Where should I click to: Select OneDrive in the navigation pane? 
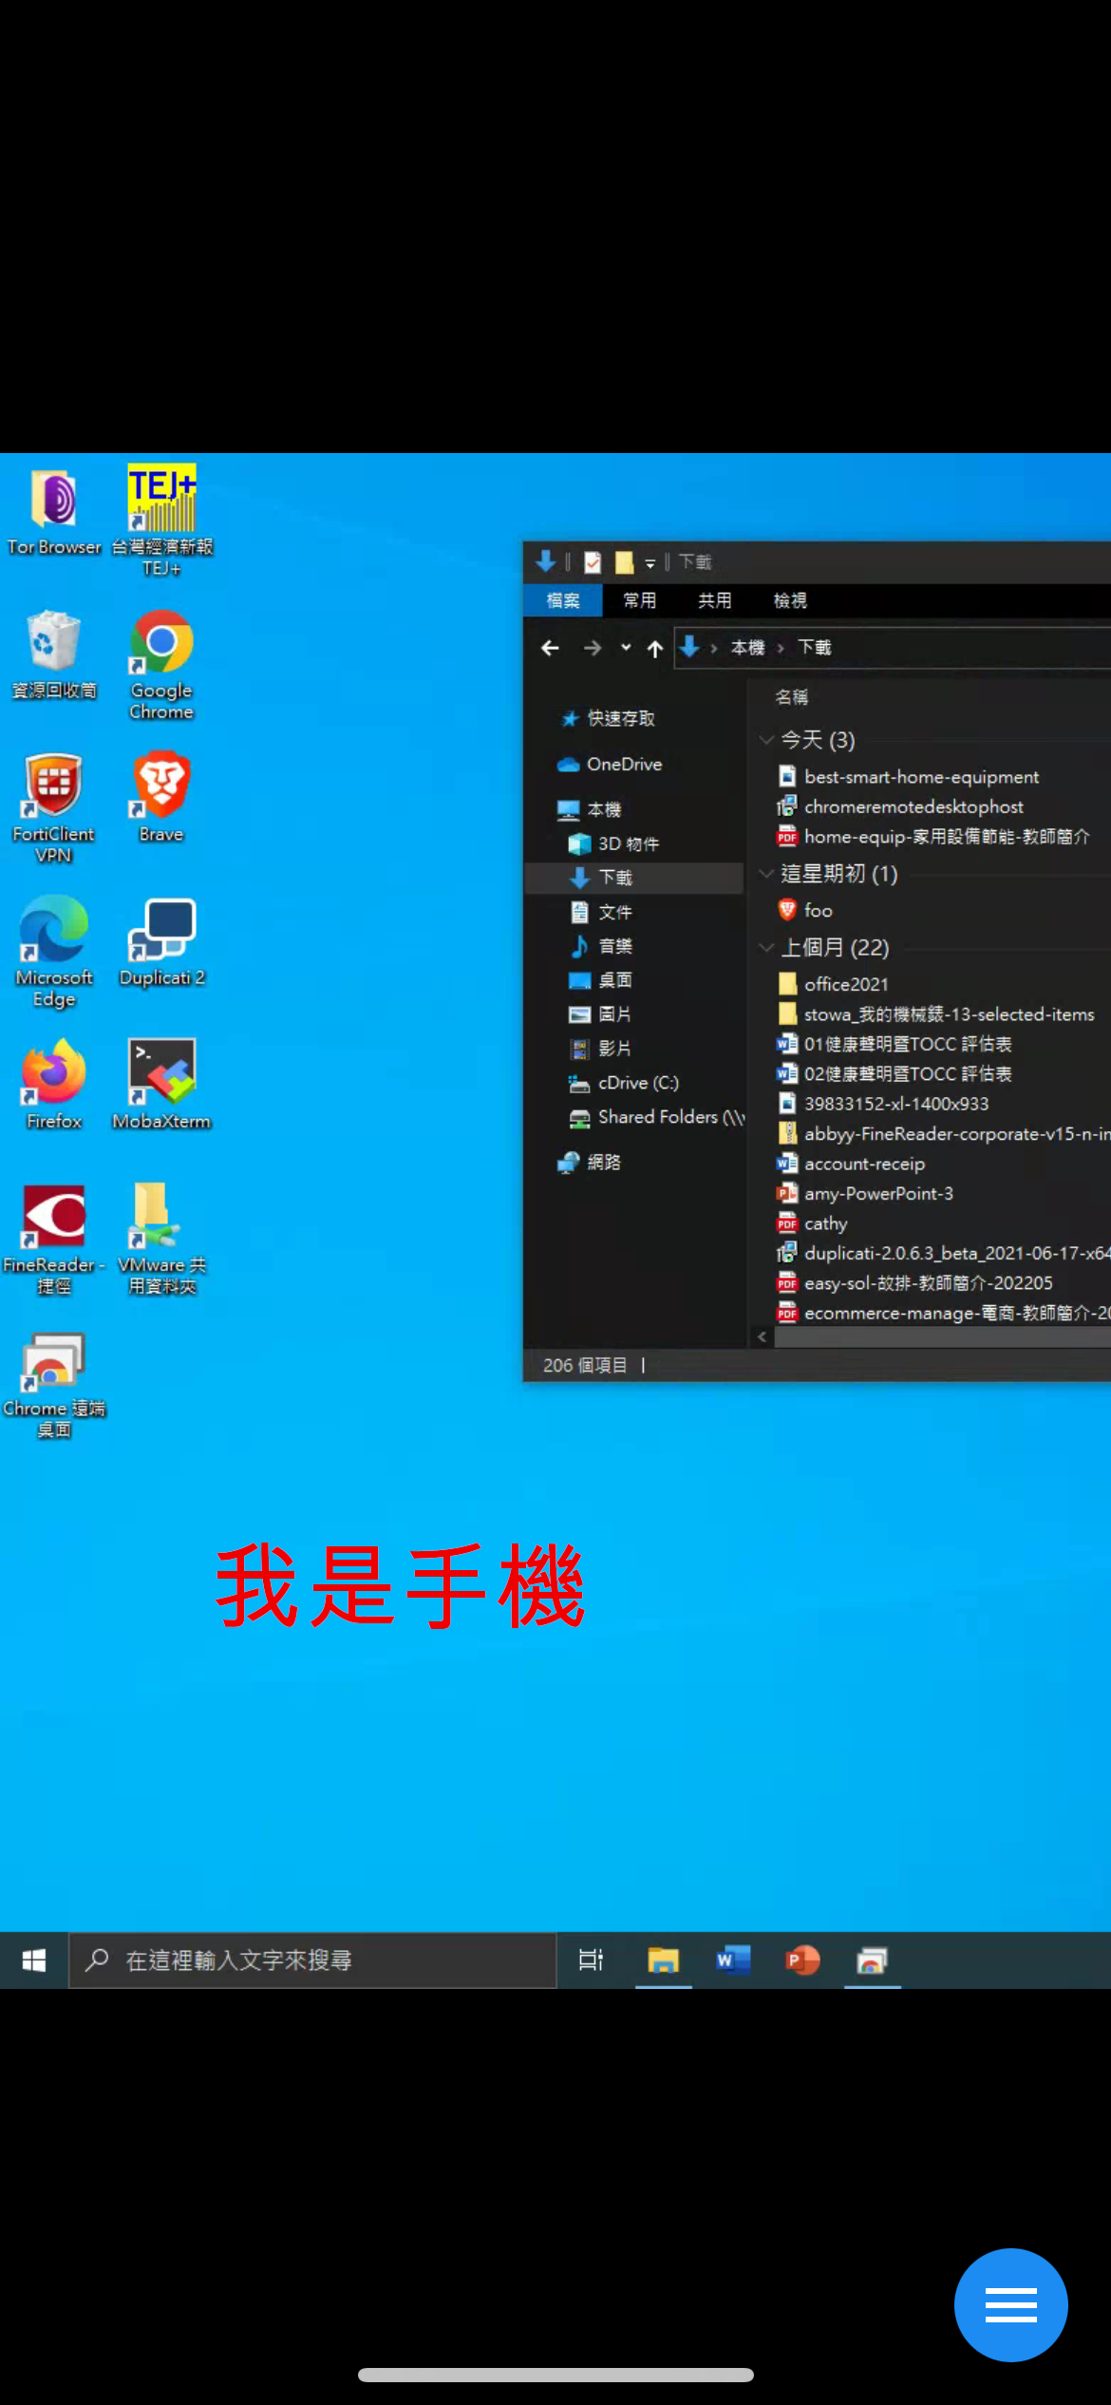pos(623,765)
